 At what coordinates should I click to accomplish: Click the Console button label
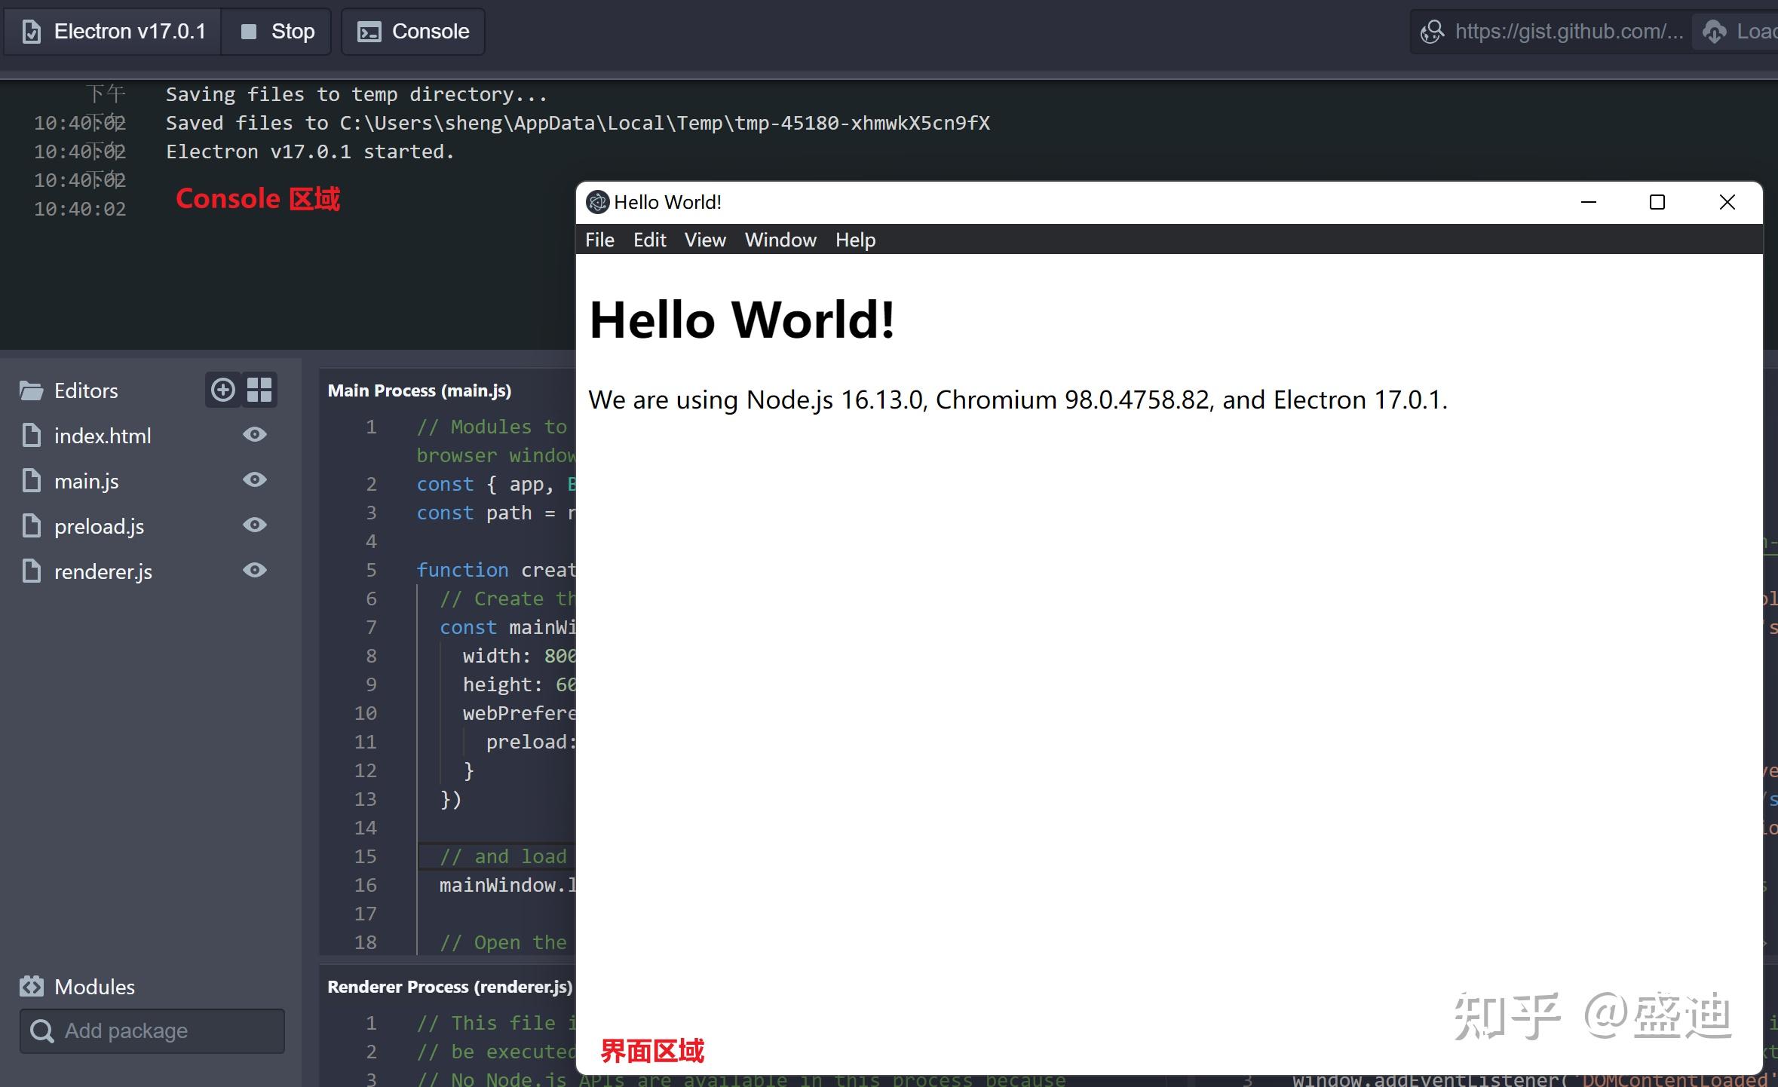tap(431, 31)
